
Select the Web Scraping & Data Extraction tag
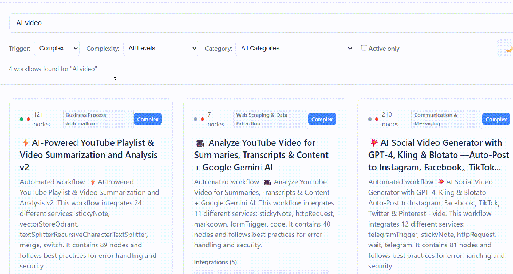point(270,119)
